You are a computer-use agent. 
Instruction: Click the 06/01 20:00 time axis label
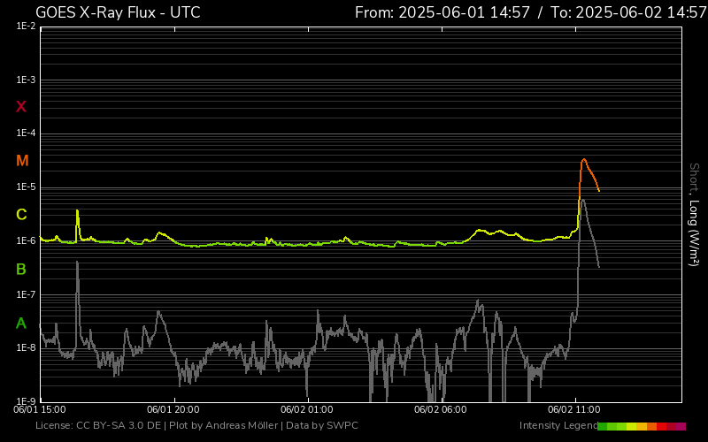click(x=173, y=409)
